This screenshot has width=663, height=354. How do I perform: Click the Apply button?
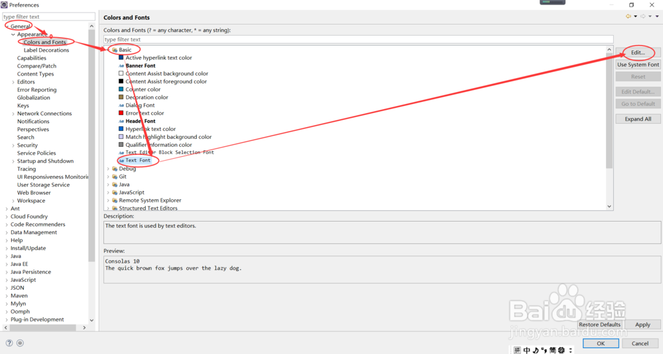tap(642, 324)
